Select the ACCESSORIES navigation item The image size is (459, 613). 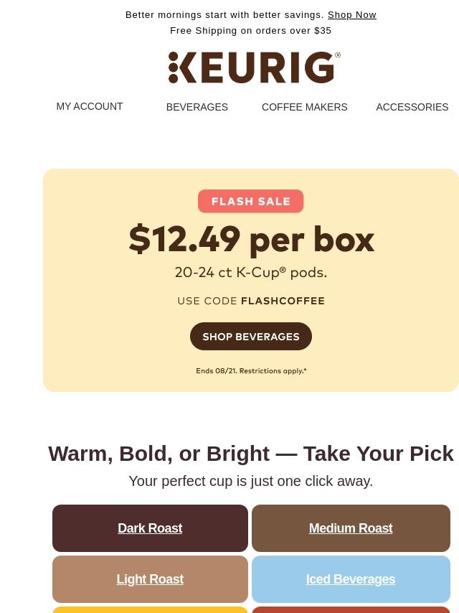(x=412, y=107)
